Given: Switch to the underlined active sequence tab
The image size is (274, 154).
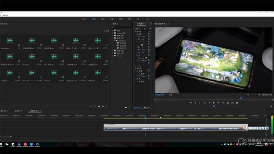Looking at the screenshot, I should click(35, 111).
